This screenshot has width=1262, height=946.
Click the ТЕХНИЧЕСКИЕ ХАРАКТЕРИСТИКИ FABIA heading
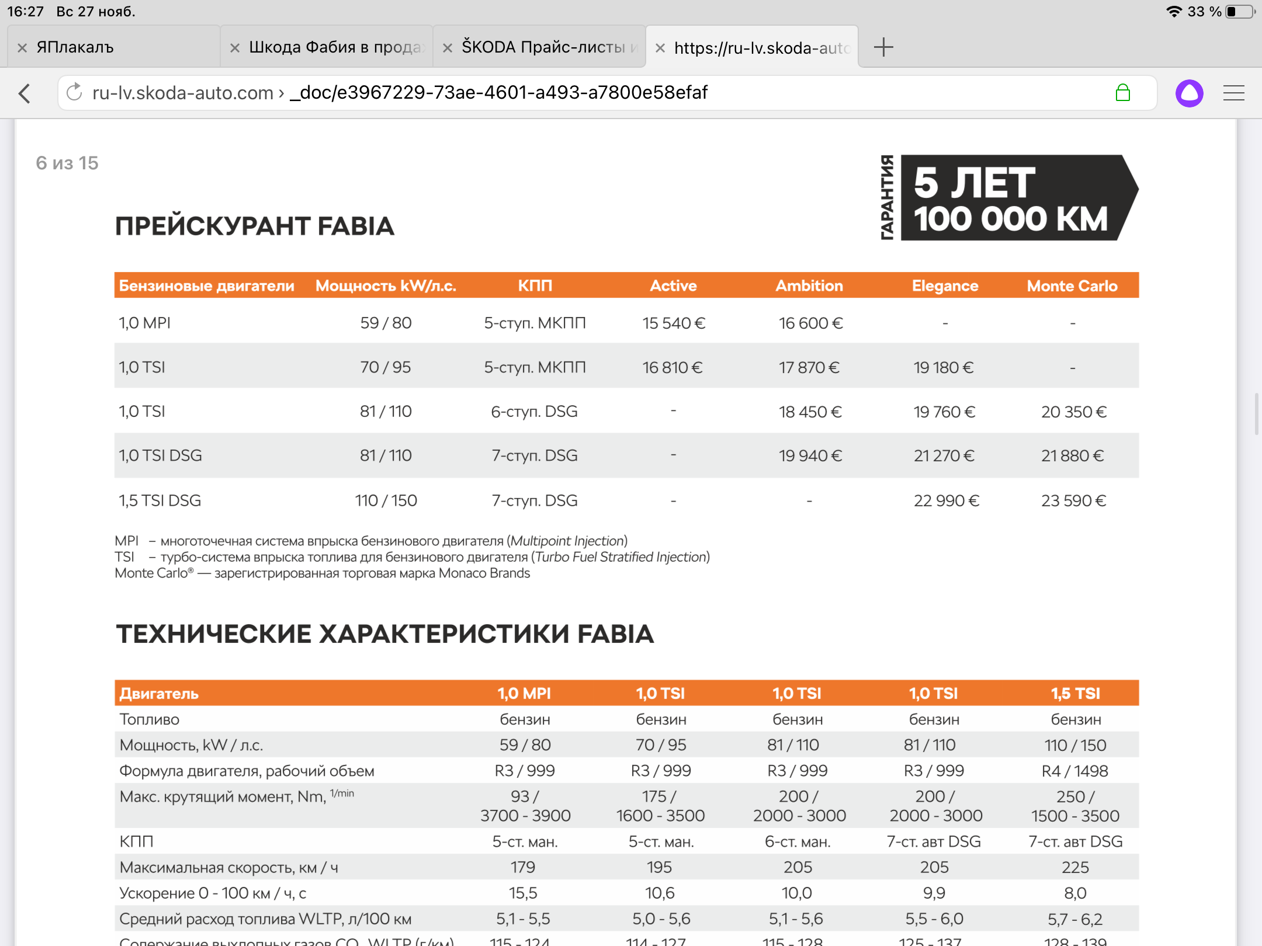385,634
